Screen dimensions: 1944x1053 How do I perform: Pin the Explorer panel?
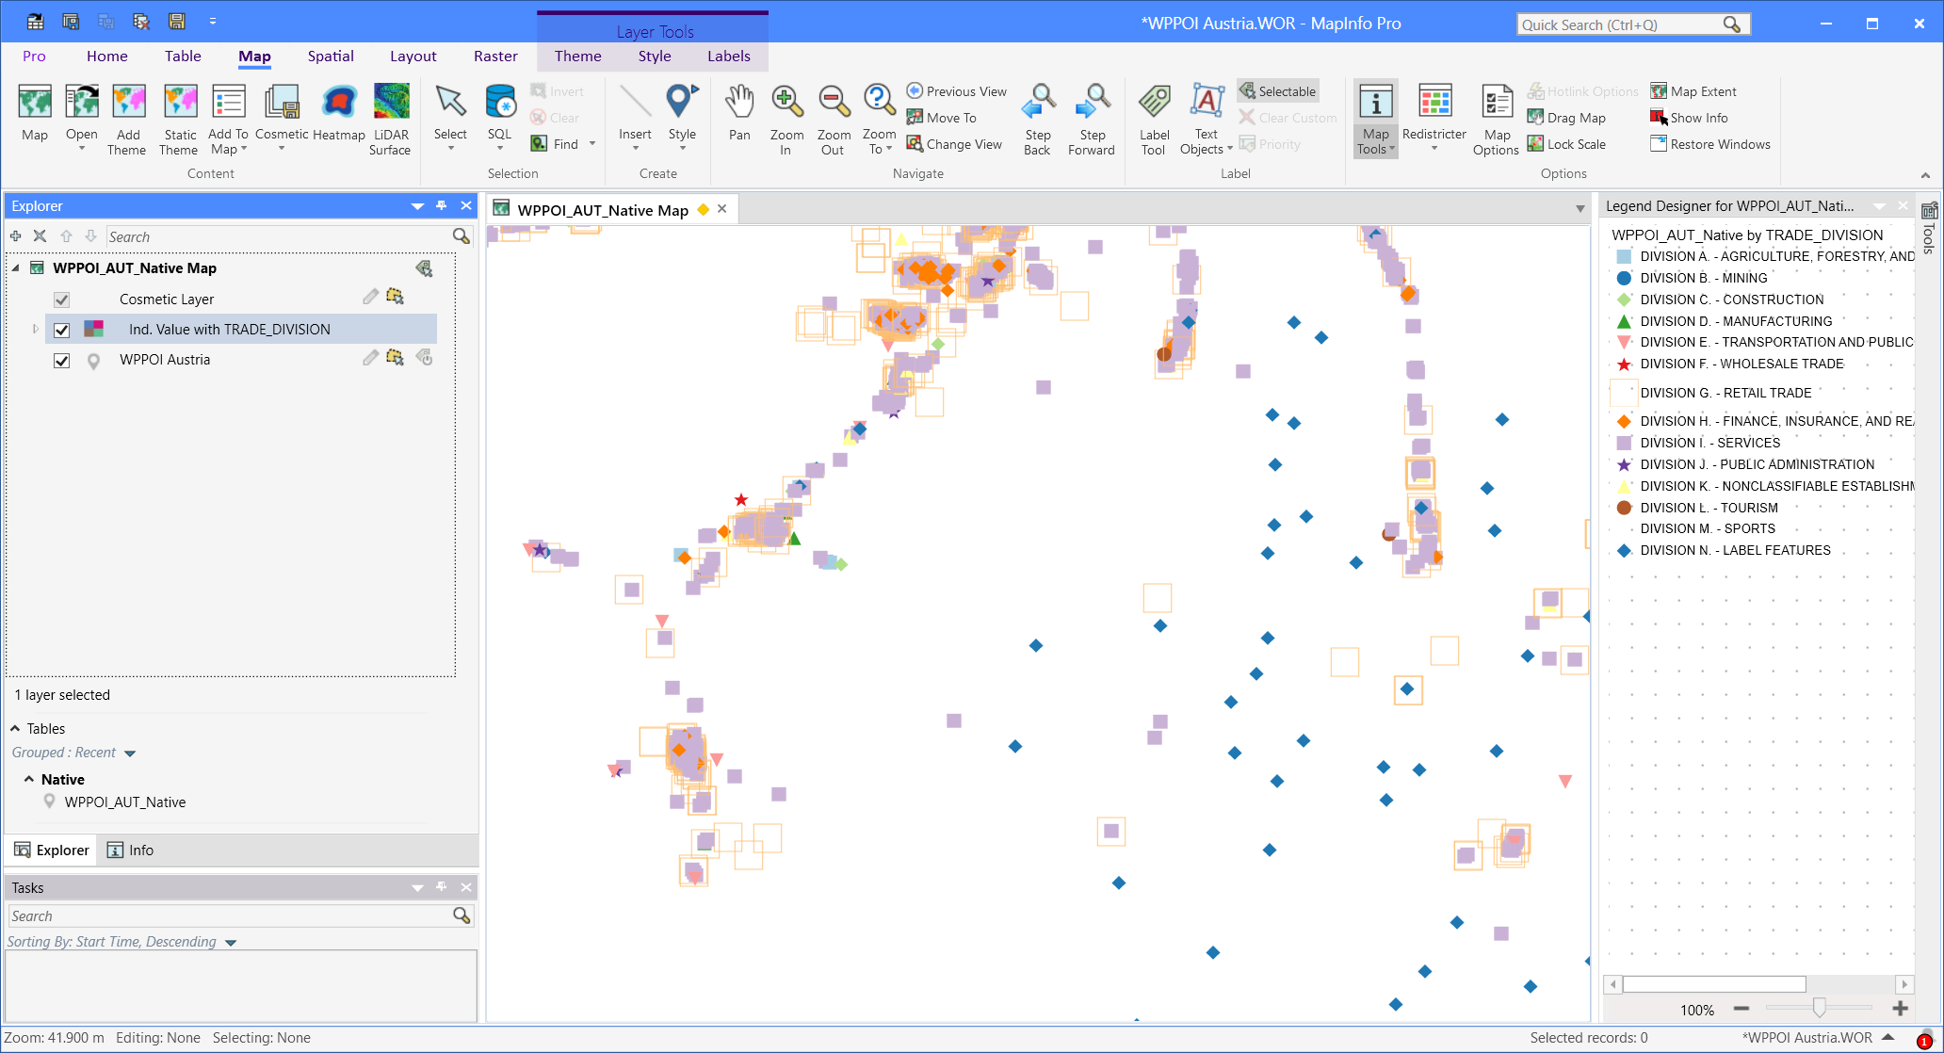tap(442, 205)
